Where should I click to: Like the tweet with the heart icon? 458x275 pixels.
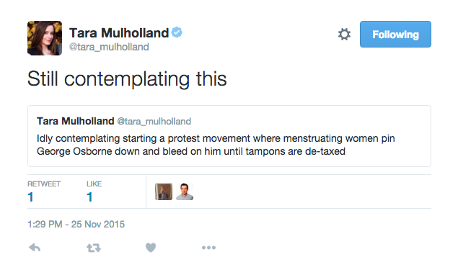(151, 248)
